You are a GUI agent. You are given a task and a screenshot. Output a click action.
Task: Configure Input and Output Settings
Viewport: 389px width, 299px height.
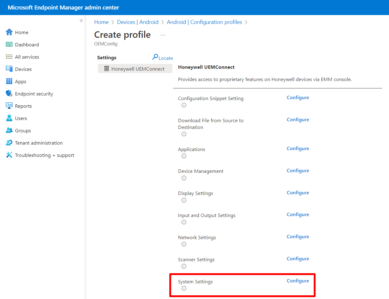tap(298, 215)
